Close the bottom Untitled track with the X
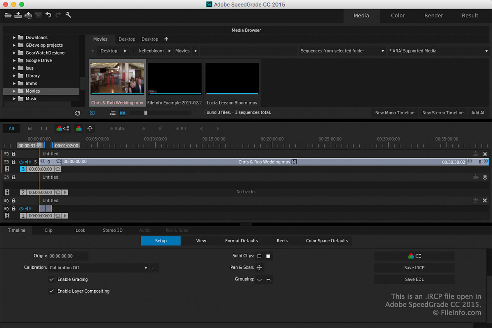The width and height of the screenshot is (492, 328). point(485,200)
